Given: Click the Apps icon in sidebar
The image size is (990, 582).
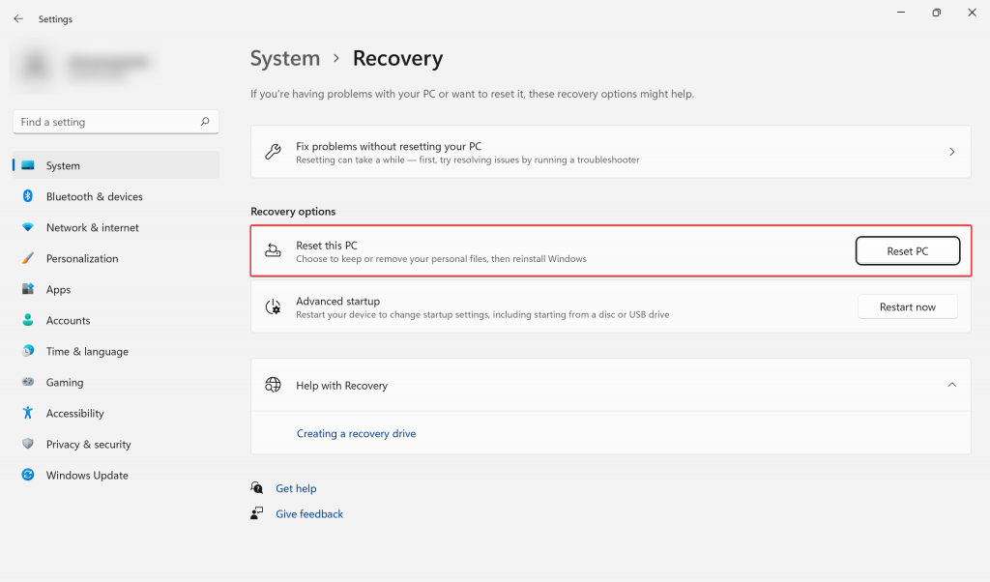Looking at the screenshot, I should (x=28, y=289).
